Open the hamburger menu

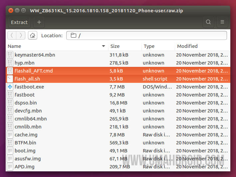tap(222, 22)
